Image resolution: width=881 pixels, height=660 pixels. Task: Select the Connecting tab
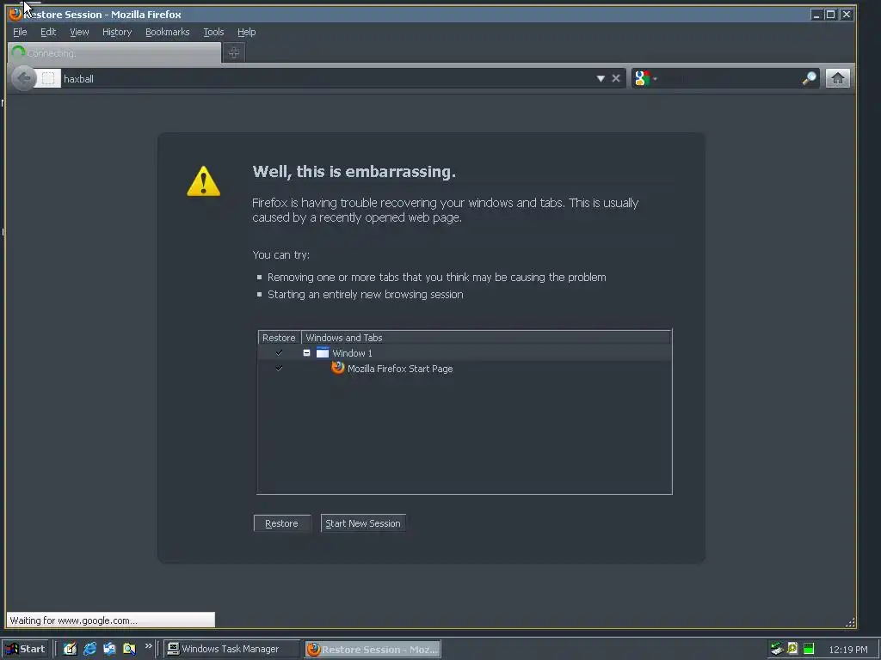point(114,52)
